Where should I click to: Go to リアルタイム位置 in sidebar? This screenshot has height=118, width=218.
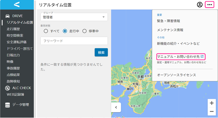pos(20,22)
